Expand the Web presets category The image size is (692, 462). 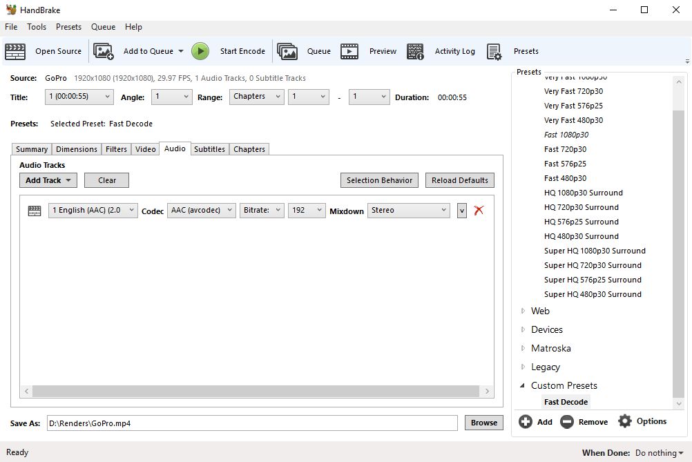pos(523,311)
